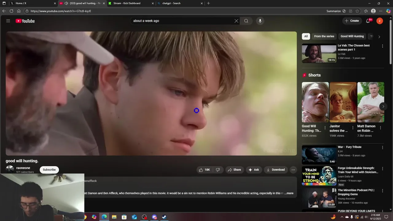Open the Edge profile icon

(x=373, y=11)
